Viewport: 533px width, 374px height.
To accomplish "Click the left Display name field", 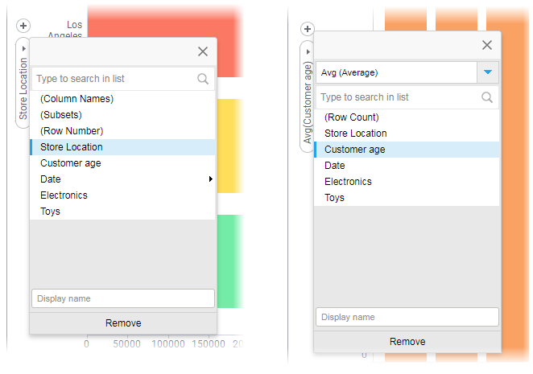I will click(x=122, y=298).
